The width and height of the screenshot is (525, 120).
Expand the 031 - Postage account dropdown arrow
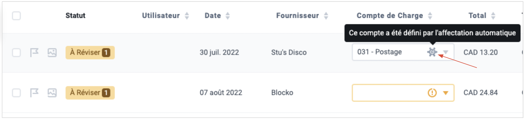pyautogui.click(x=446, y=52)
